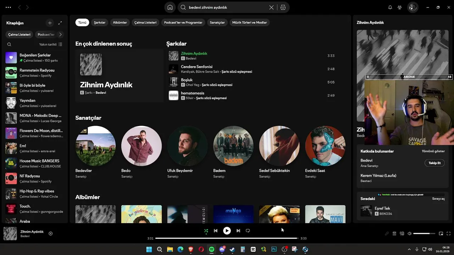The image size is (454, 255).
Task: Switch to the Çalma Listeleri results tab
Action: [x=145, y=22]
